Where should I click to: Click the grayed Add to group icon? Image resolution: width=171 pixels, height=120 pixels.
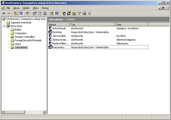point(90,13)
